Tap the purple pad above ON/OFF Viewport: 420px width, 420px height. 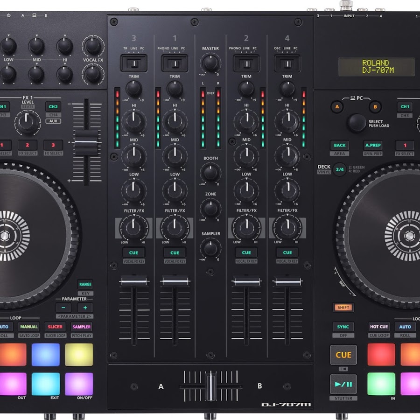pos(79,384)
